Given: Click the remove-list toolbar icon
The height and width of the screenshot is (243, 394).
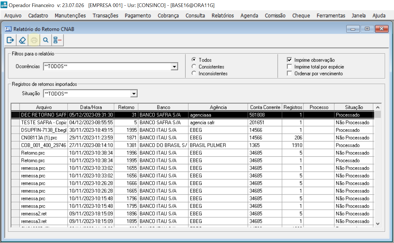Looking at the screenshot, I should (x=57, y=40).
